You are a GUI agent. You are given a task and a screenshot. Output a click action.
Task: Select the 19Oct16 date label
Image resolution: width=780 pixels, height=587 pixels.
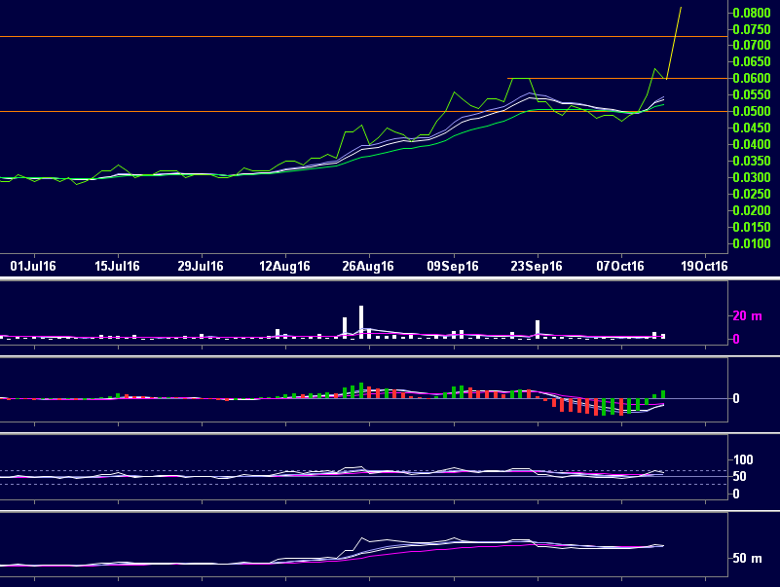tap(704, 266)
